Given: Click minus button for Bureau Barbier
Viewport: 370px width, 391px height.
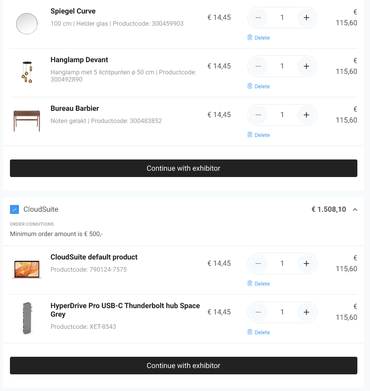Looking at the screenshot, I should pyautogui.click(x=258, y=115).
